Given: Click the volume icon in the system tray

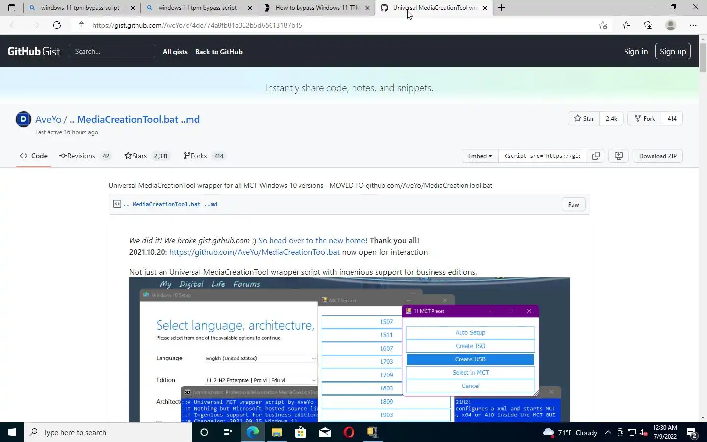Looking at the screenshot, I should point(644,433).
